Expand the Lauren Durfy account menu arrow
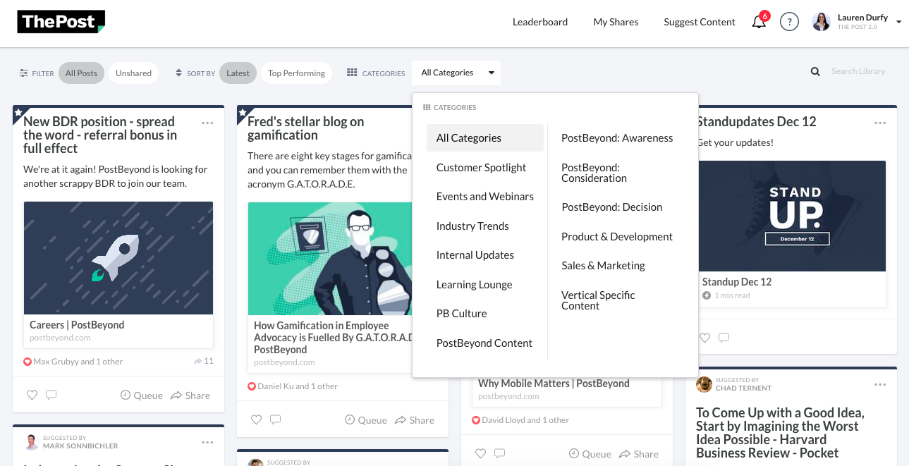 pos(898,23)
